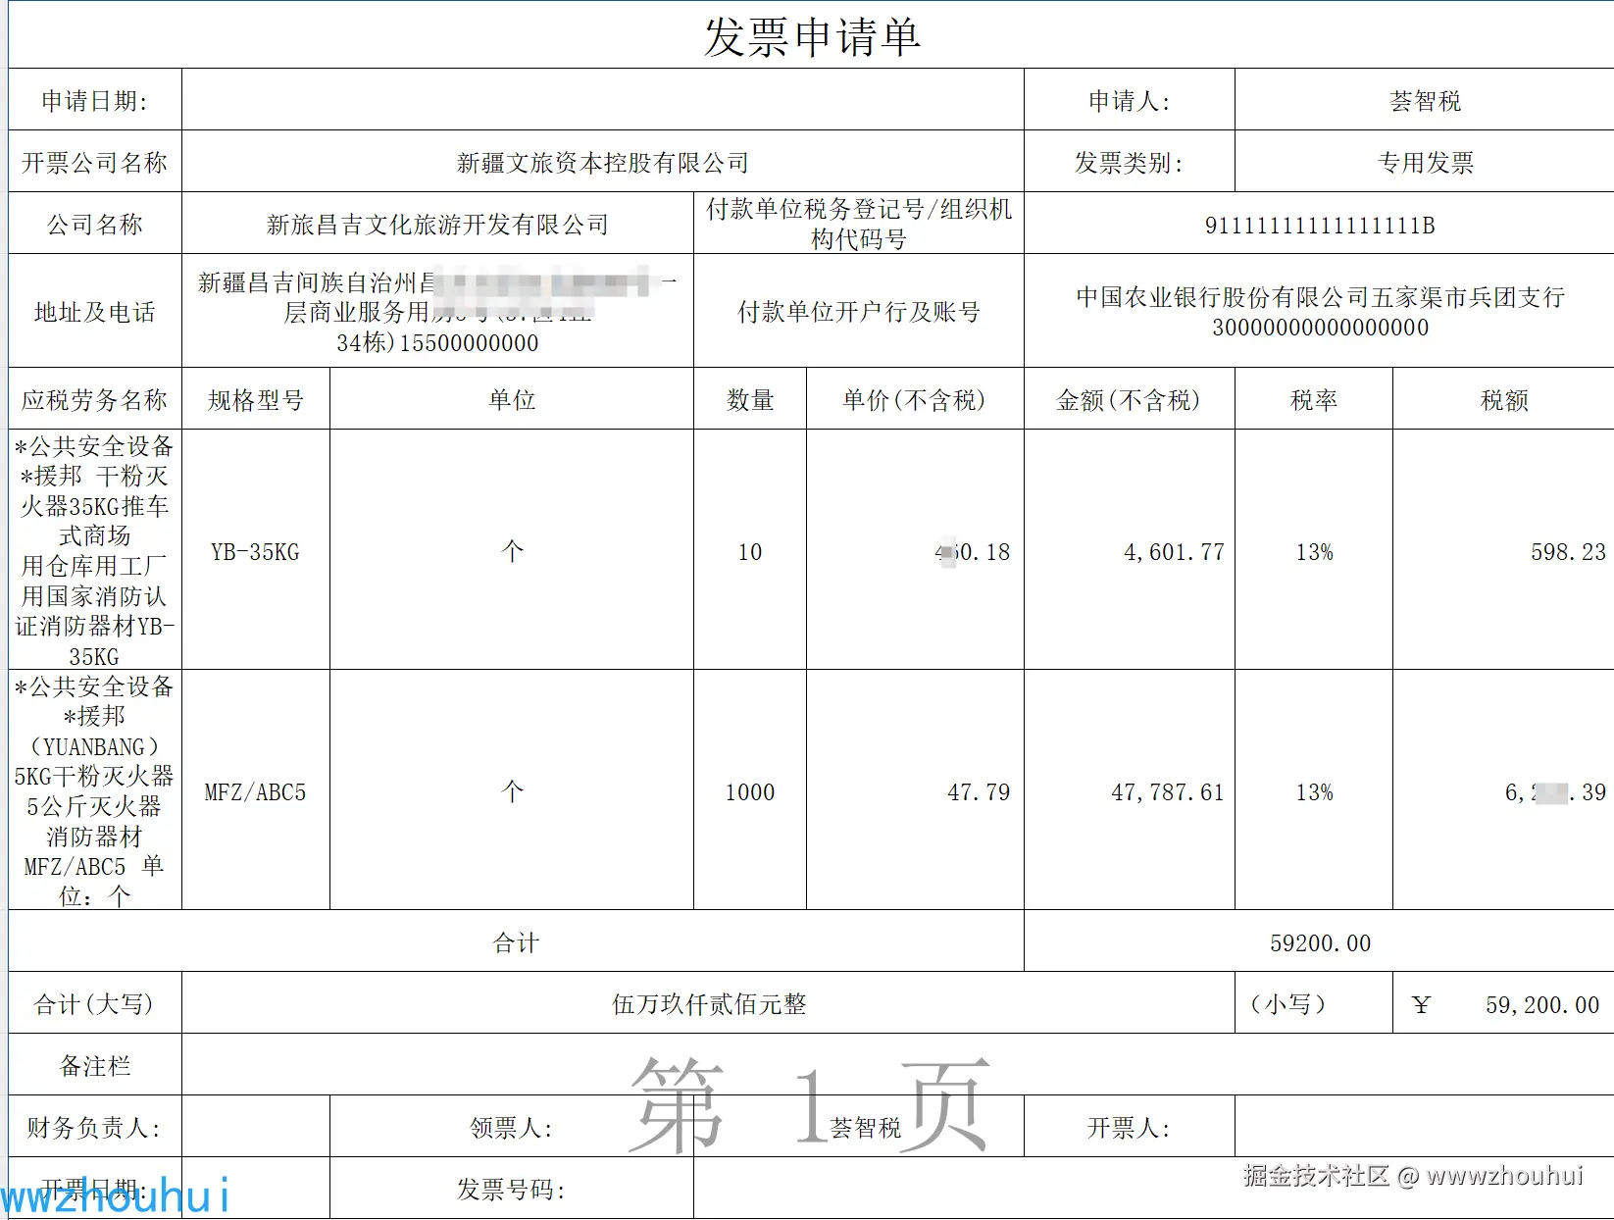
Task: Select the 备注栏 label cell
Action: coord(95,1065)
